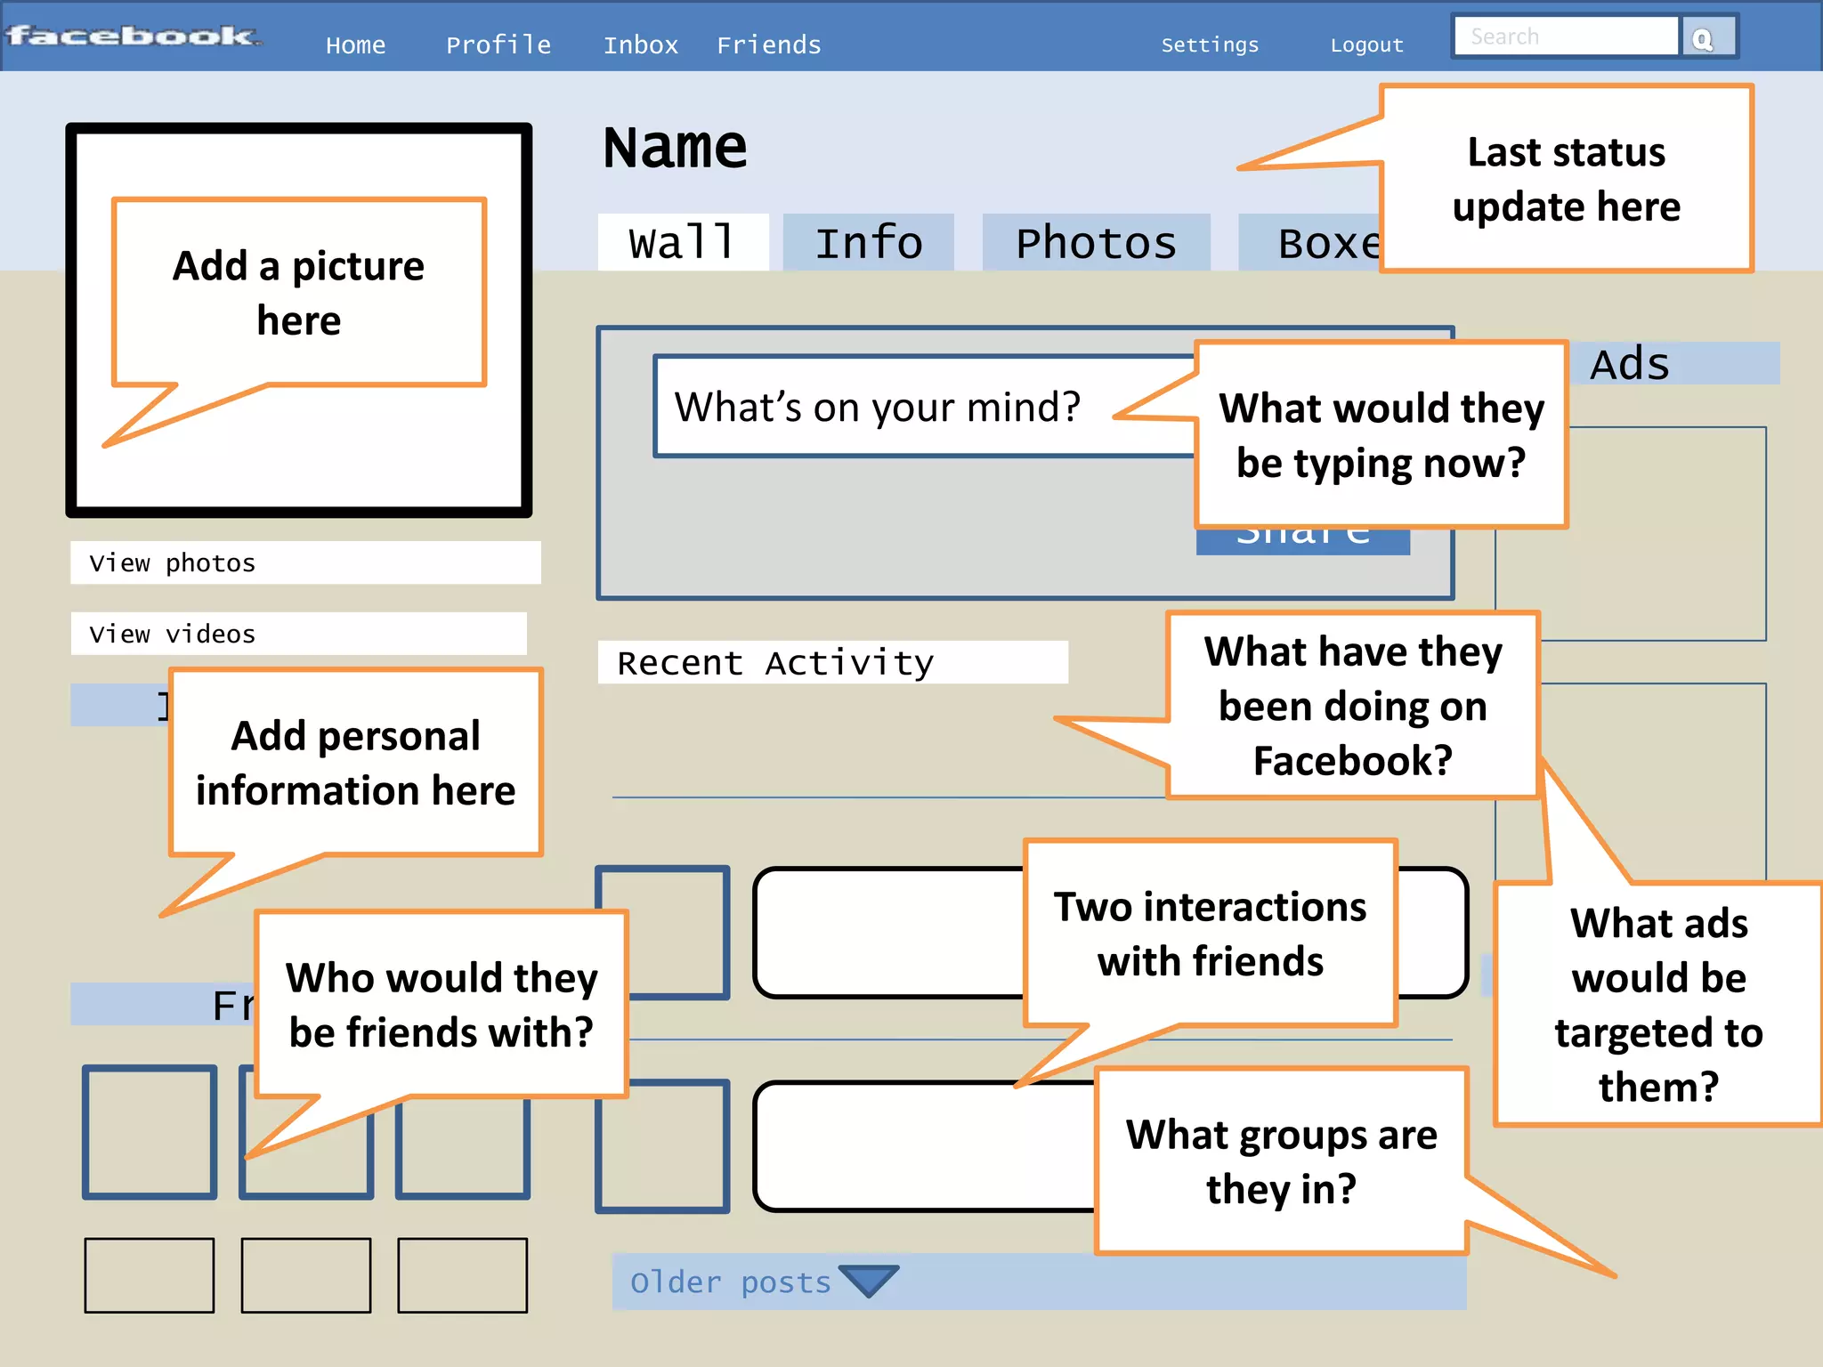The height and width of the screenshot is (1367, 1823).
Task: Click the search magnifier icon
Action: pyautogui.click(x=1703, y=39)
